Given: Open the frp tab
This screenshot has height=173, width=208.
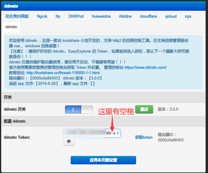Looking at the screenshot, I should click(x=58, y=16).
